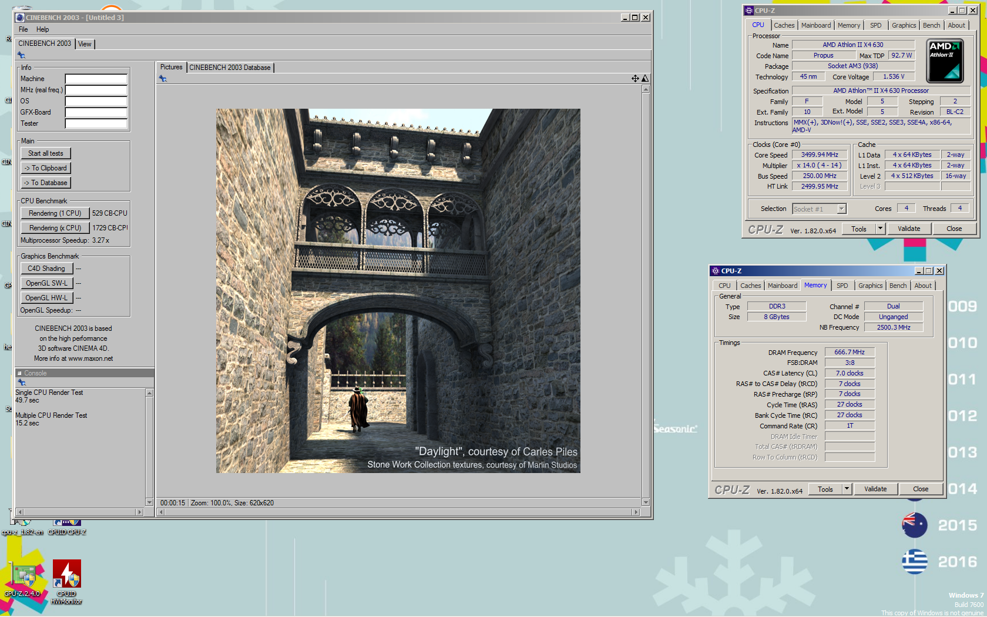The width and height of the screenshot is (987, 617).
Task: Click Validate in the lower CPU-Z window
Action: [875, 489]
